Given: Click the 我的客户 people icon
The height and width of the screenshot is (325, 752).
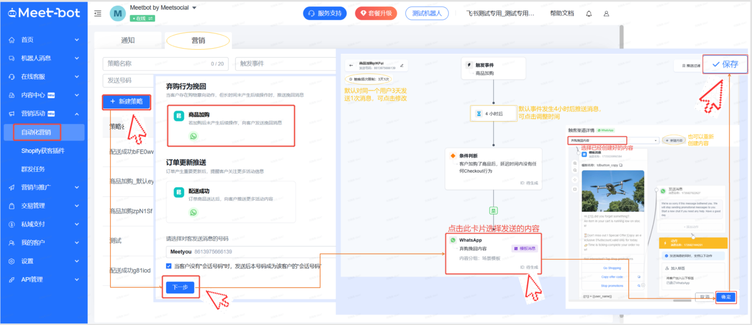Looking at the screenshot, I should click(x=12, y=243).
